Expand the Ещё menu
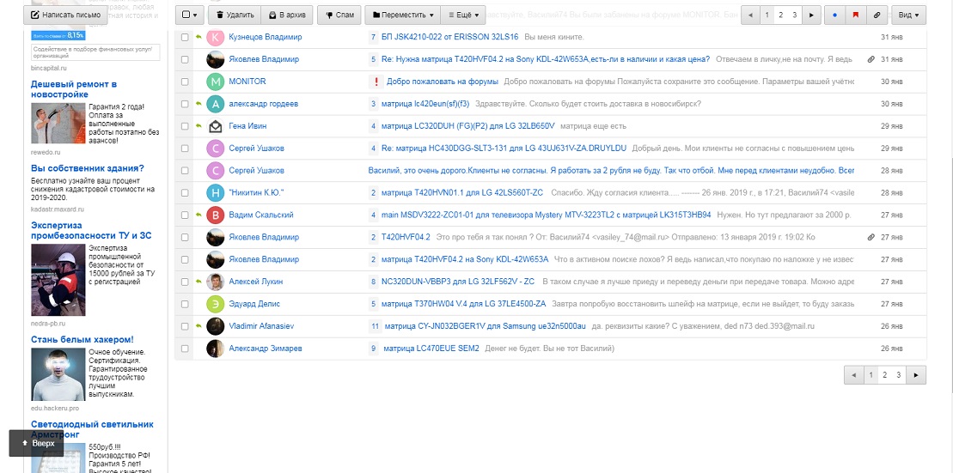This screenshot has height=473, width=953. 466,15
